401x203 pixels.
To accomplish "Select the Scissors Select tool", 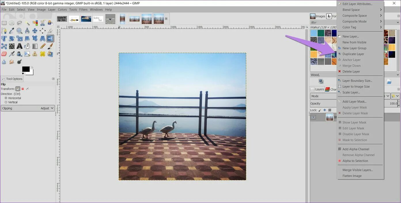I will tap(42, 23).
